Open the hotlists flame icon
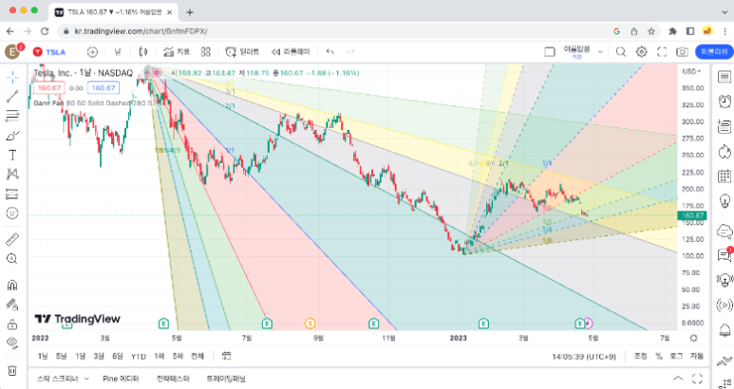Image resolution: width=734 pixels, height=389 pixels. tap(725, 152)
